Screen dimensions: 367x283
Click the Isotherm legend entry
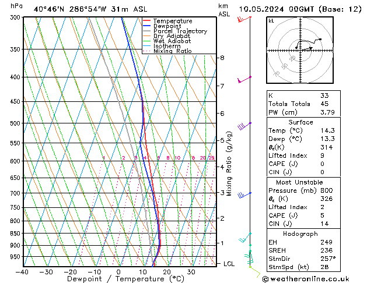pyautogui.click(x=167, y=46)
